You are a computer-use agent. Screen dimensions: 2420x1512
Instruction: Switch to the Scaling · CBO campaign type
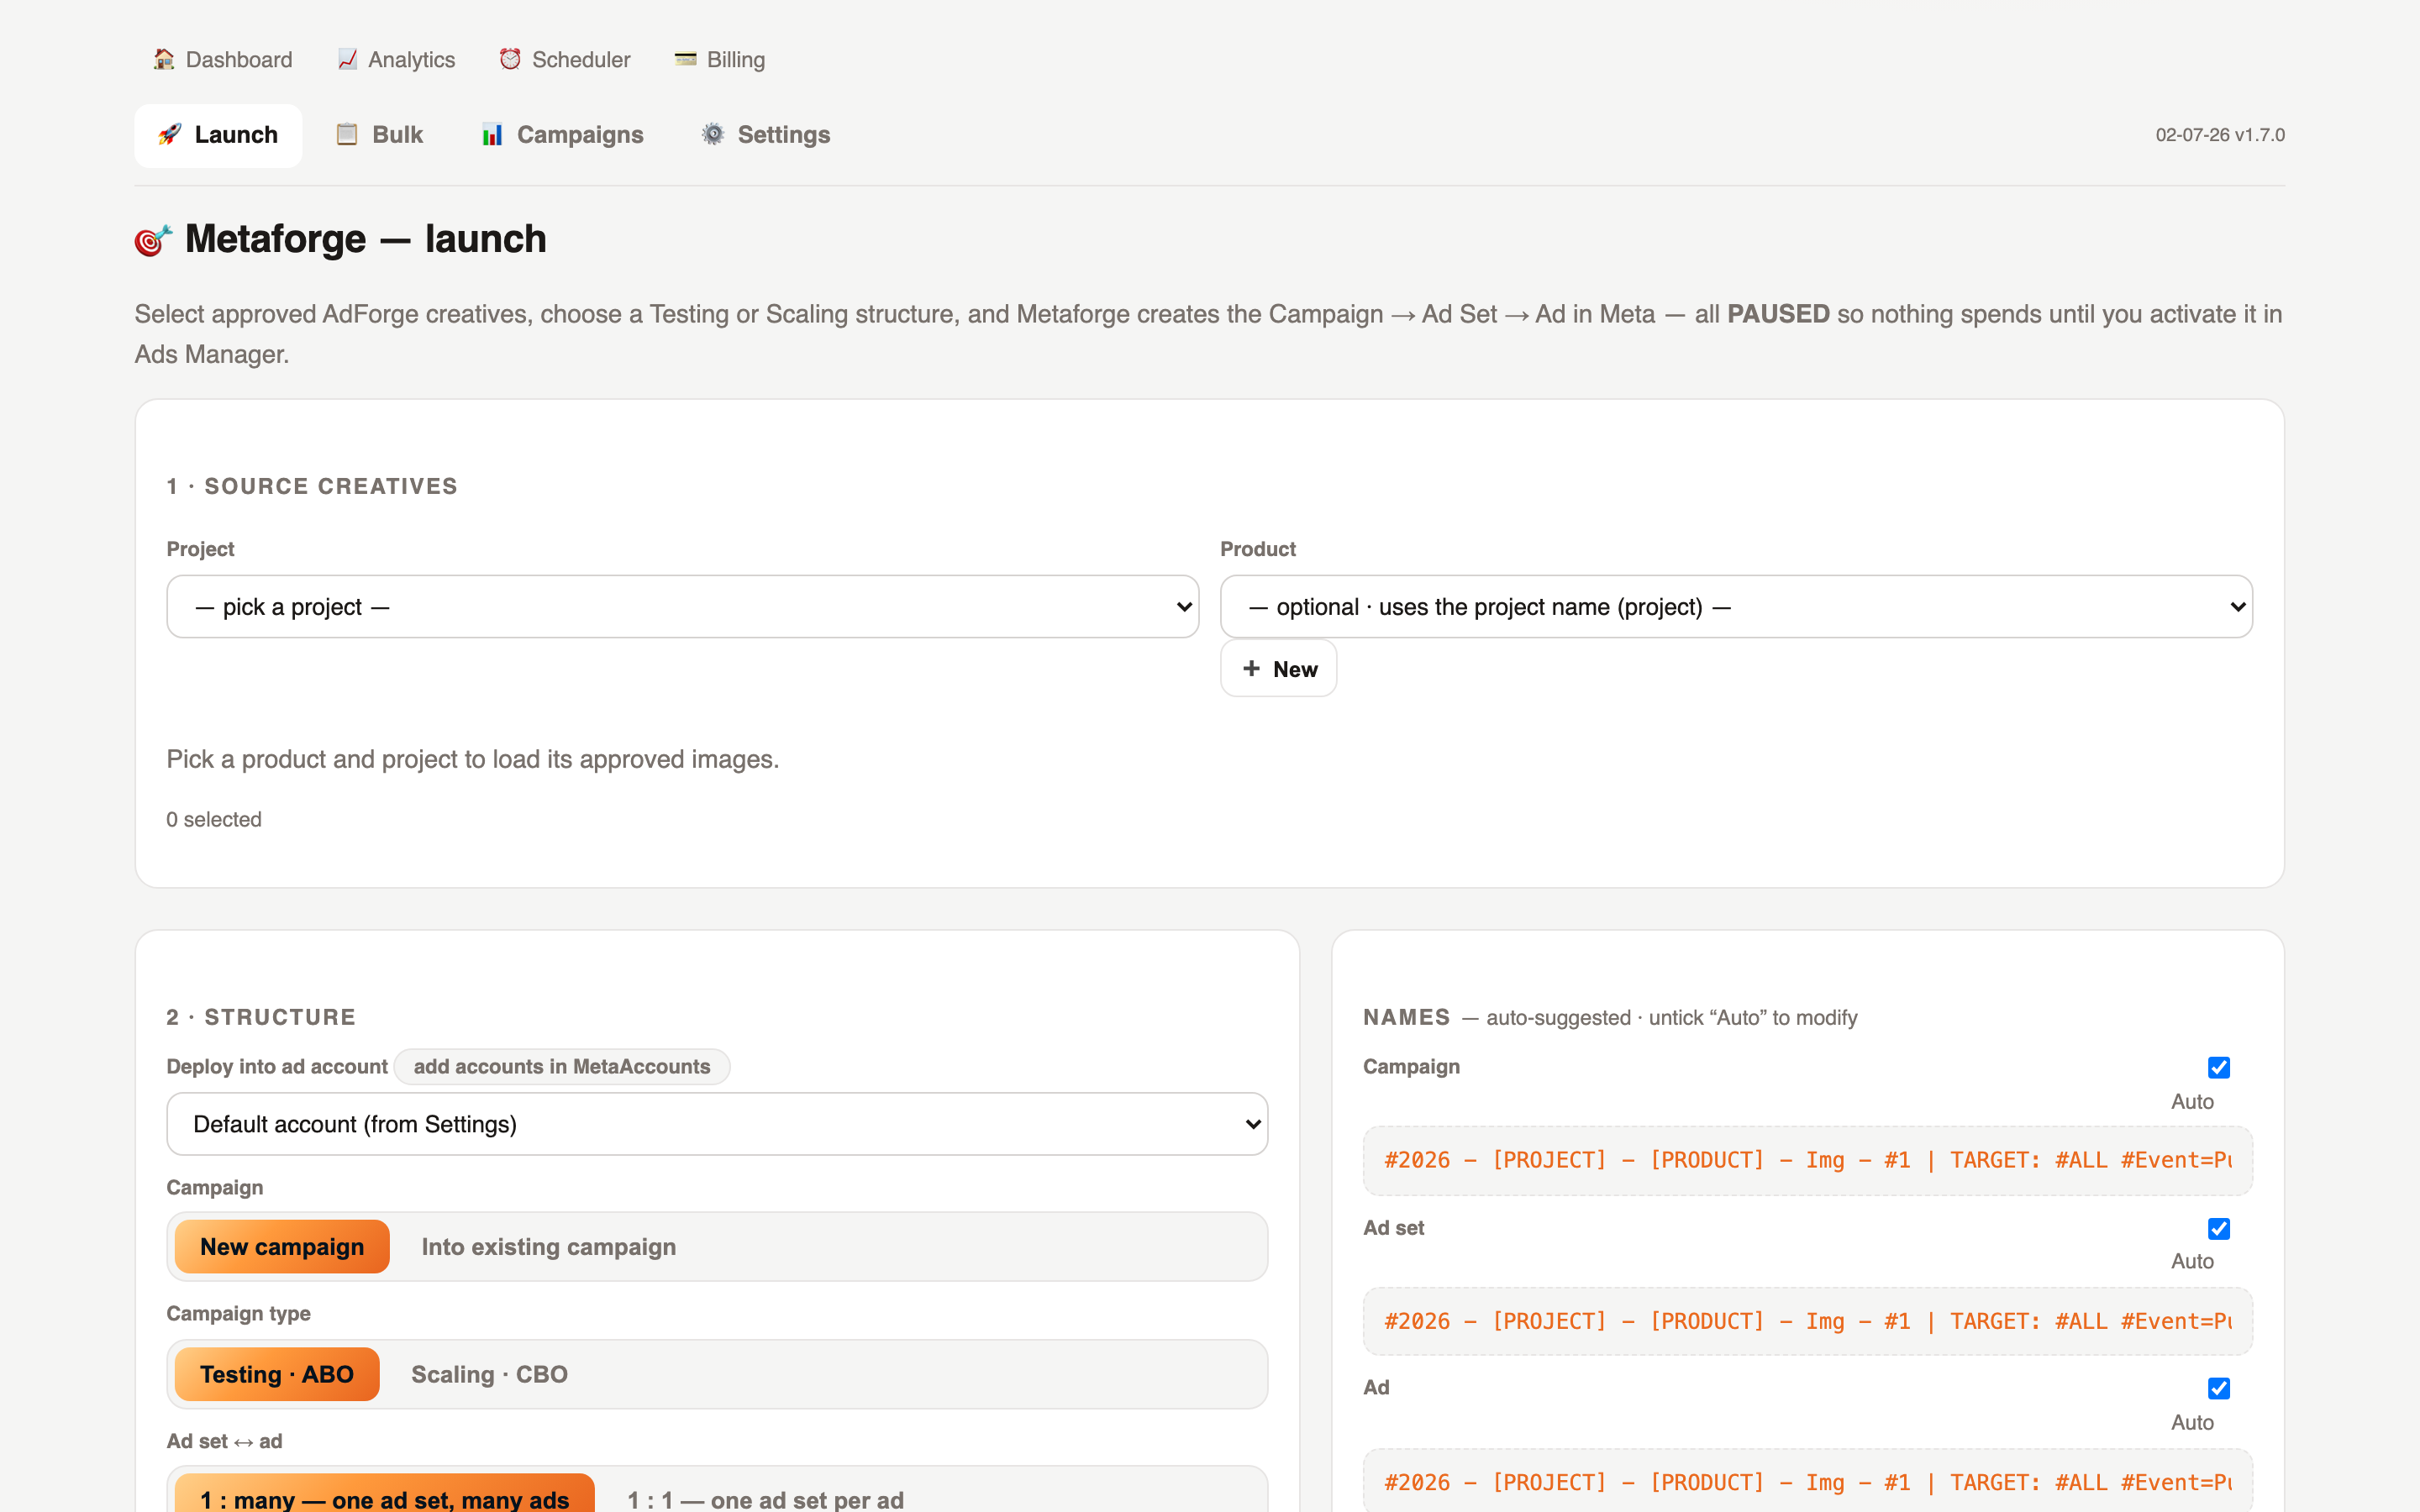pyautogui.click(x=489, y=1374)
